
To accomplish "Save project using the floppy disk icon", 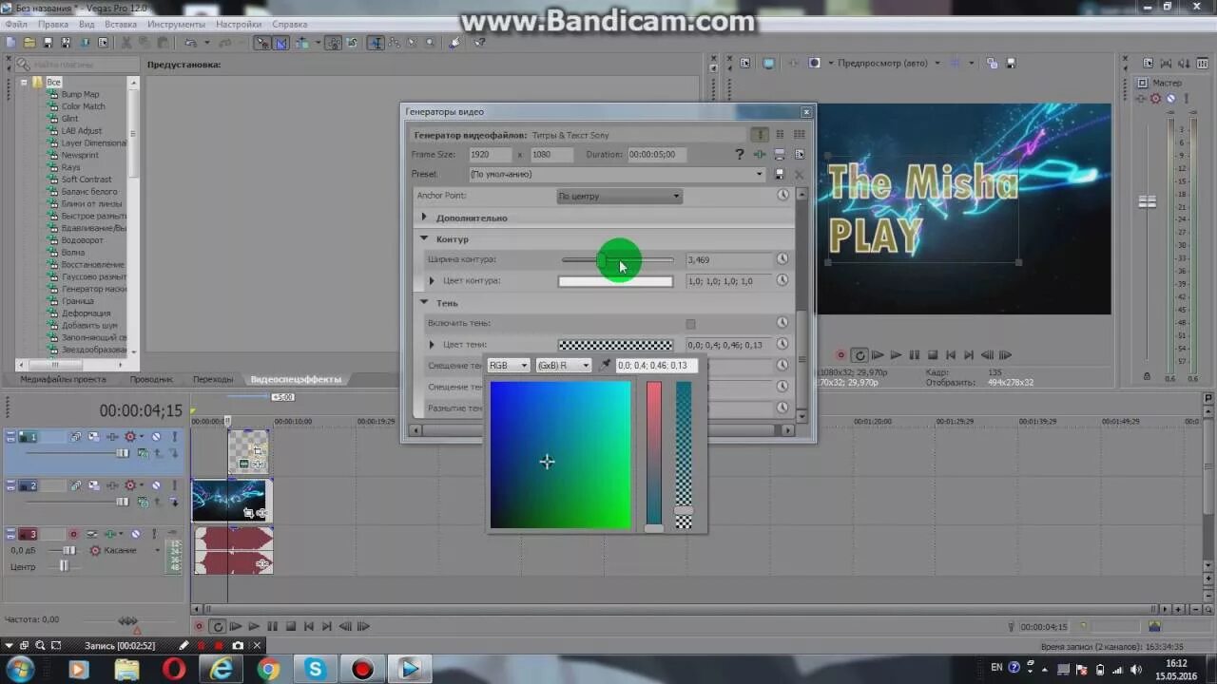I will 48,42.
